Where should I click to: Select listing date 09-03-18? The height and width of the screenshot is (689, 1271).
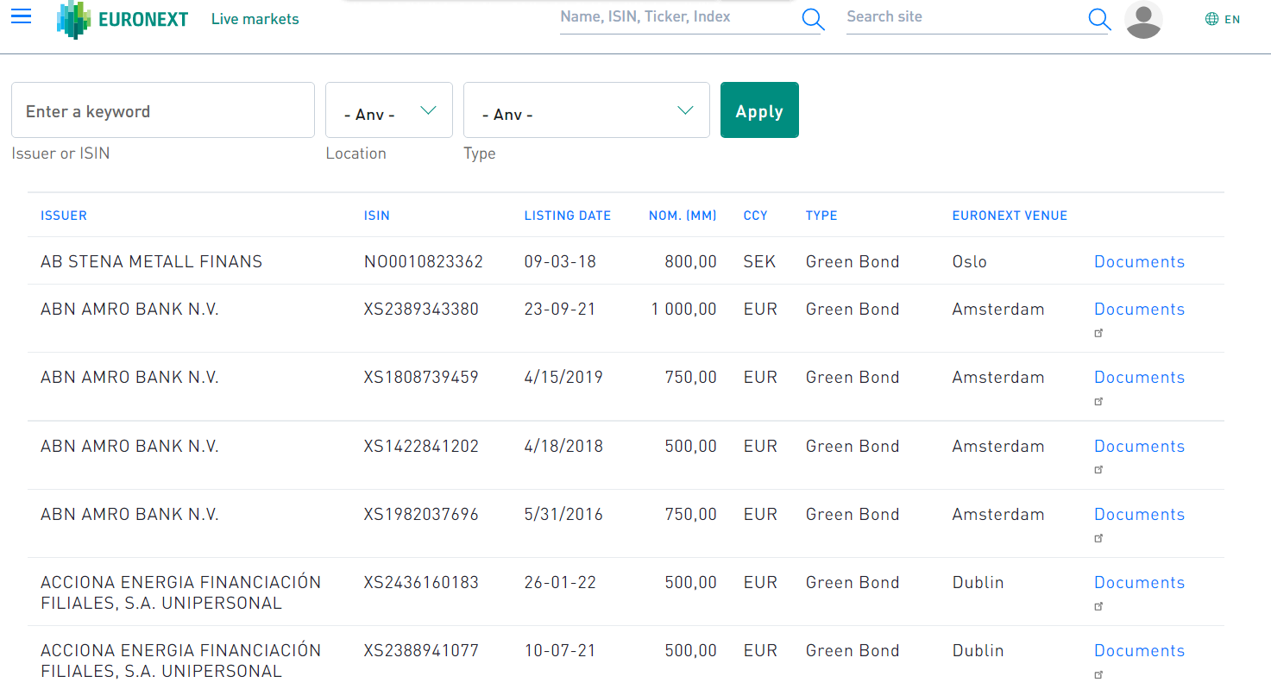click(560, 261)
